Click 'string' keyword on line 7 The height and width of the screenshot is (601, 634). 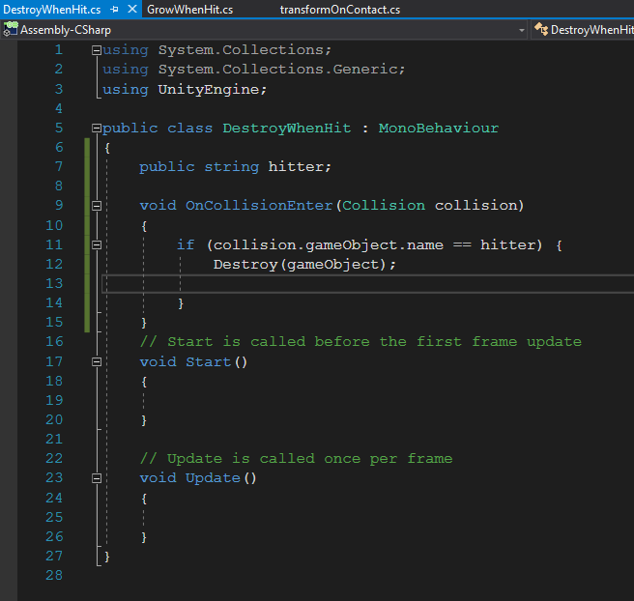(232, 166)
